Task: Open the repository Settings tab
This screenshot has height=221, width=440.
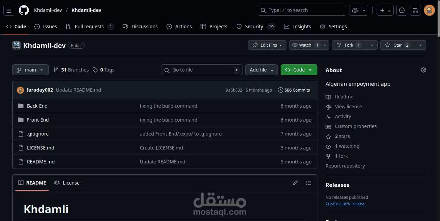Action: (x=333, y=27)
